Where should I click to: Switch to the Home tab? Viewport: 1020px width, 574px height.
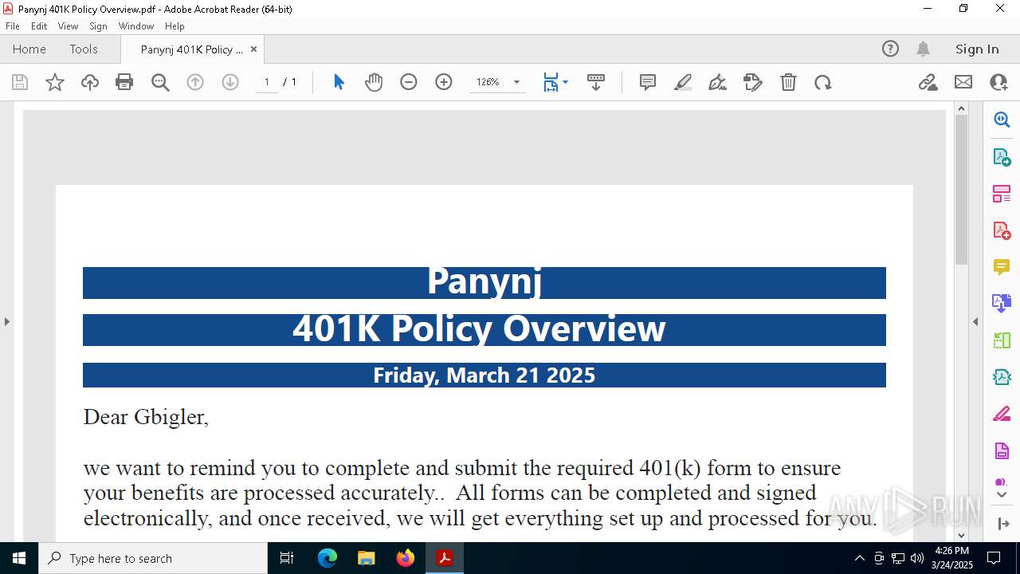29,49
